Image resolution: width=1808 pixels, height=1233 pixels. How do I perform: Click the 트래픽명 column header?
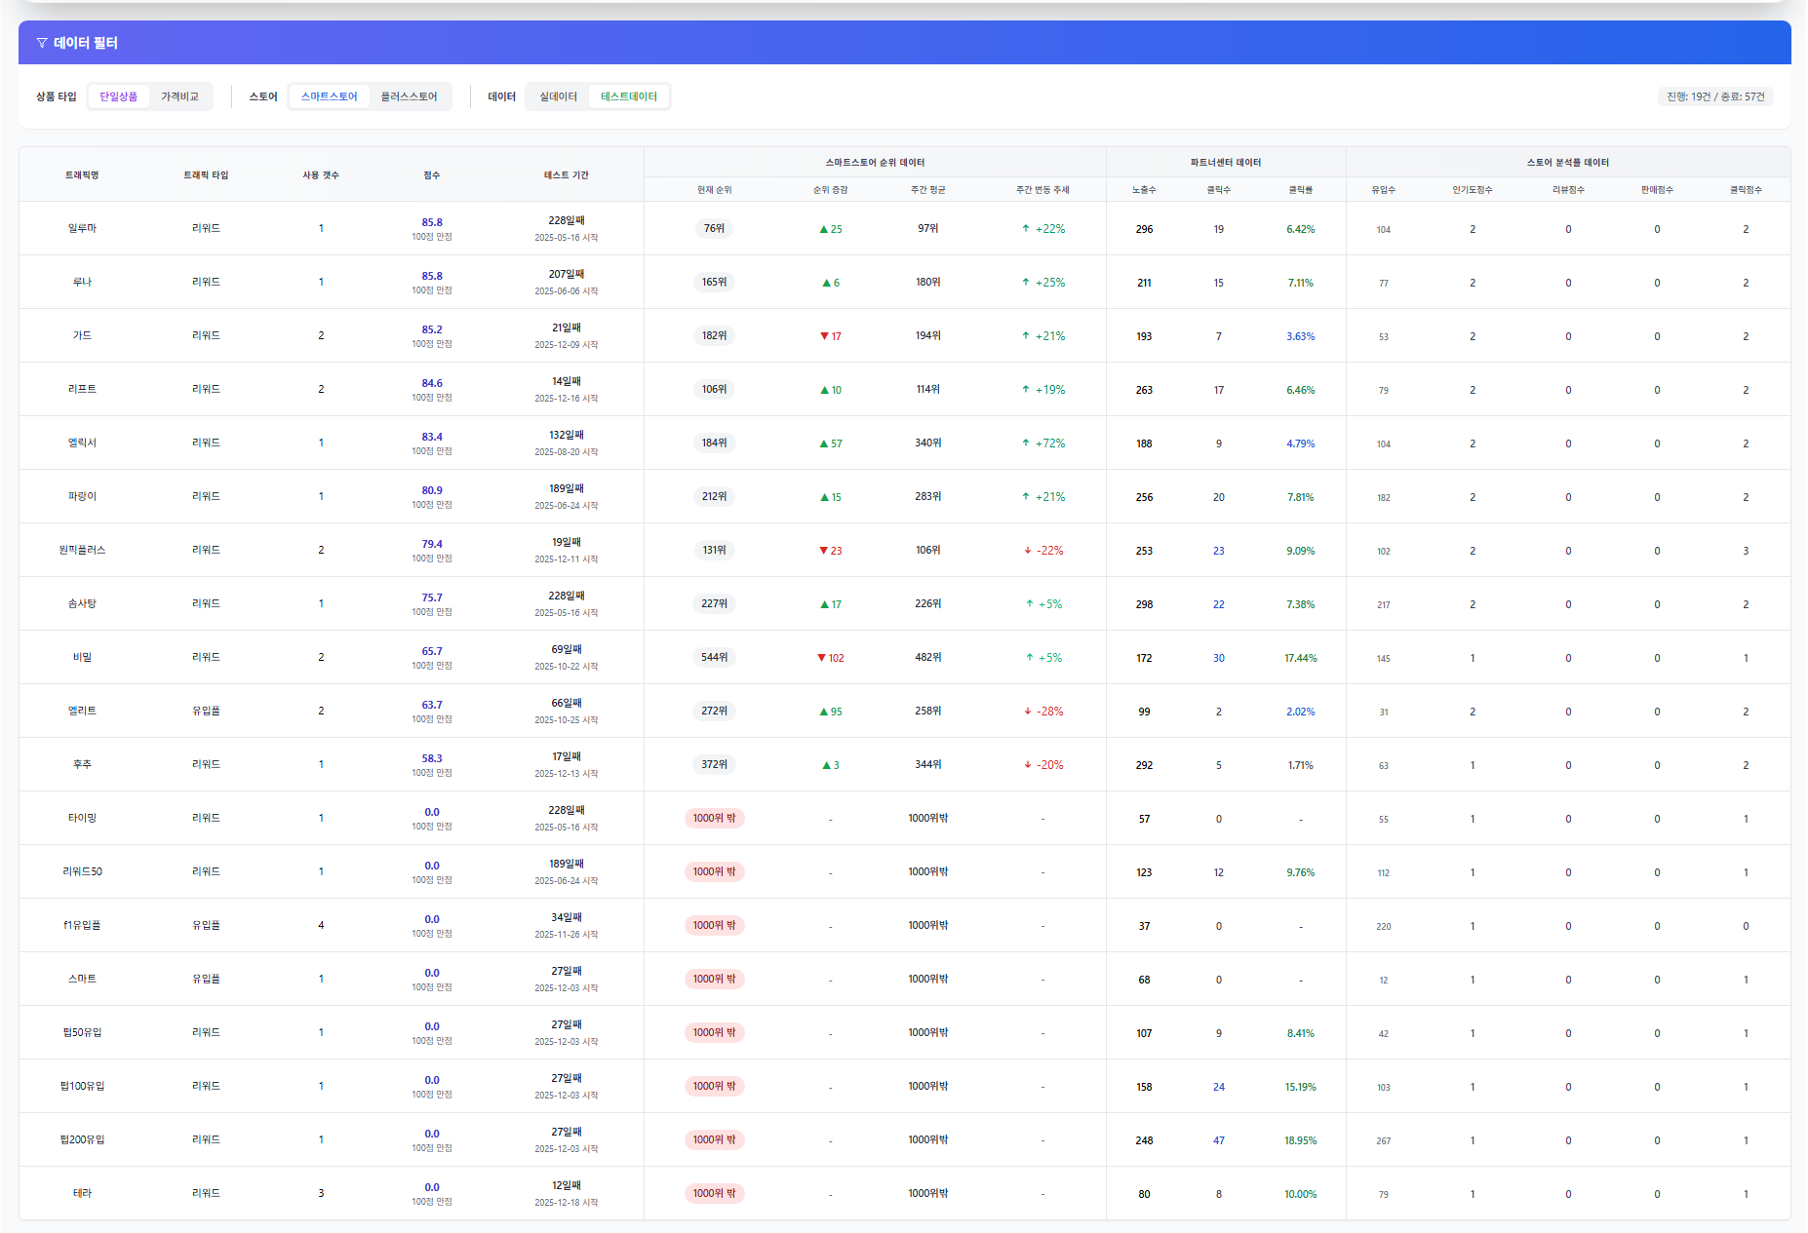[x=82, y=175]
